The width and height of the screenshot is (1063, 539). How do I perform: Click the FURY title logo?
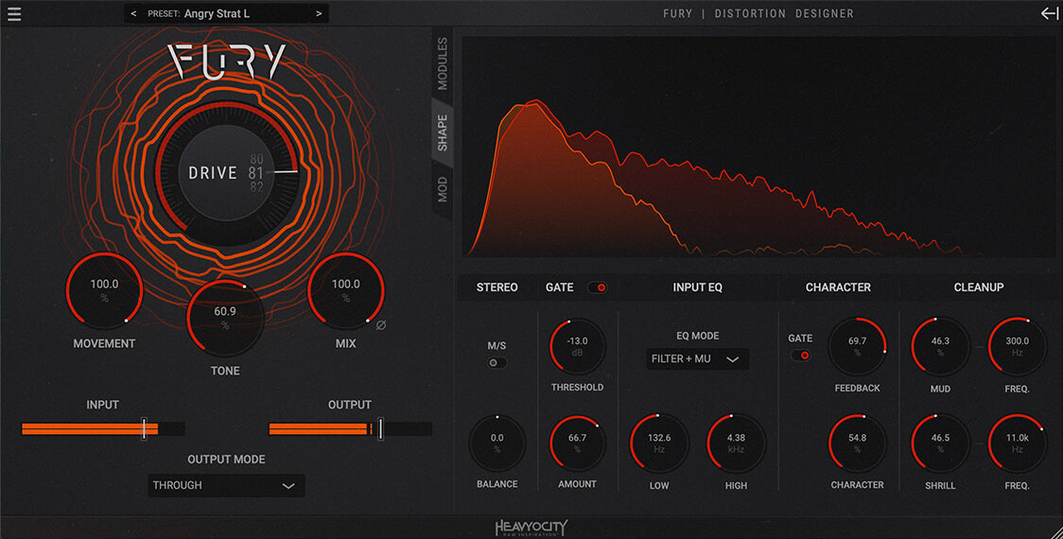click(x=227, y=62)
